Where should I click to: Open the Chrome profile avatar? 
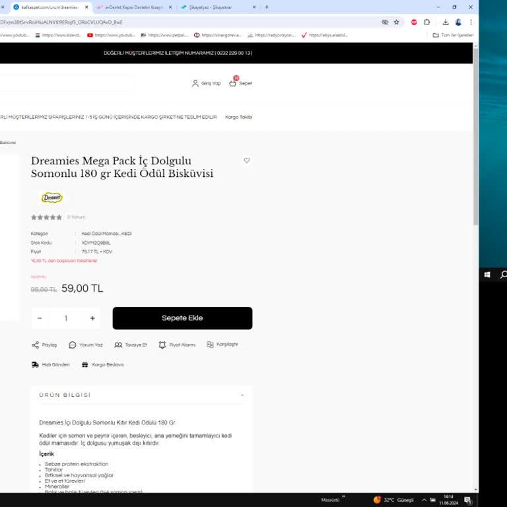[x=458, y=22]
